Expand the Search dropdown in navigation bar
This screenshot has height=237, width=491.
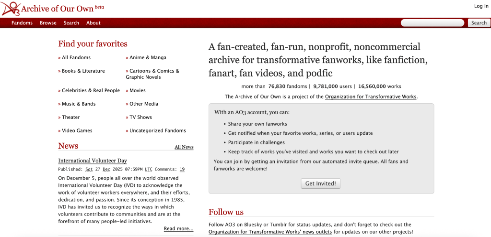click(x=71, y=23)
